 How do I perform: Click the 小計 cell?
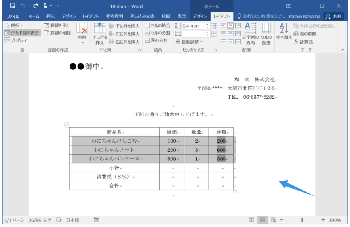pyautogui.click(x=114, y=168)
